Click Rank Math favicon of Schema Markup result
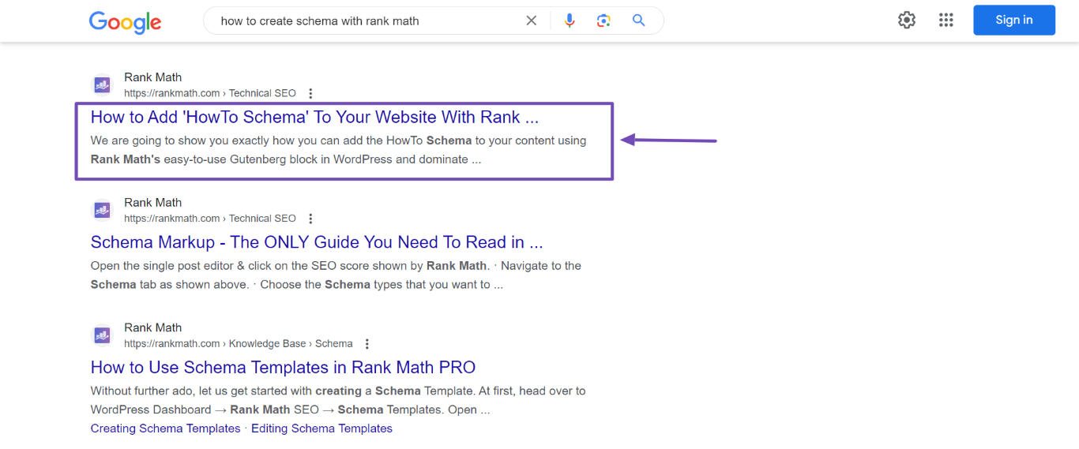 (x=102, y=210)
